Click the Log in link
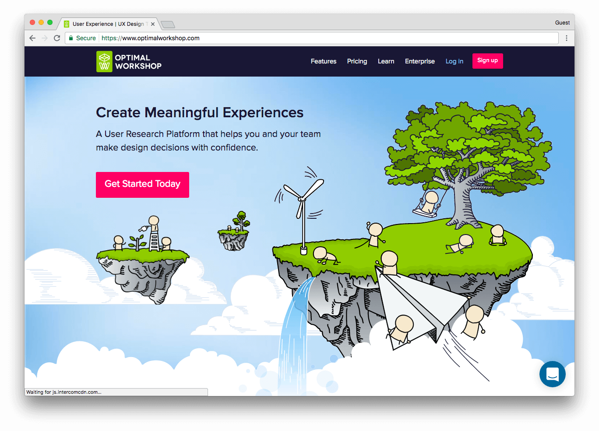The image size is (599, 431). (454, 61)
